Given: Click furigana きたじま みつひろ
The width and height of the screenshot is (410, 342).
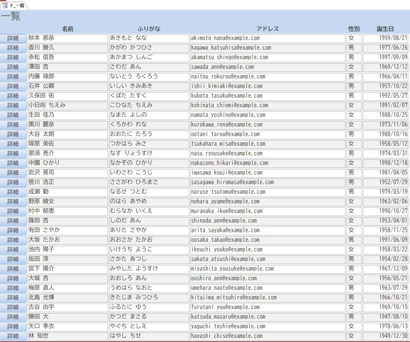Looking at the screenshot, I should tap(149, 298).
